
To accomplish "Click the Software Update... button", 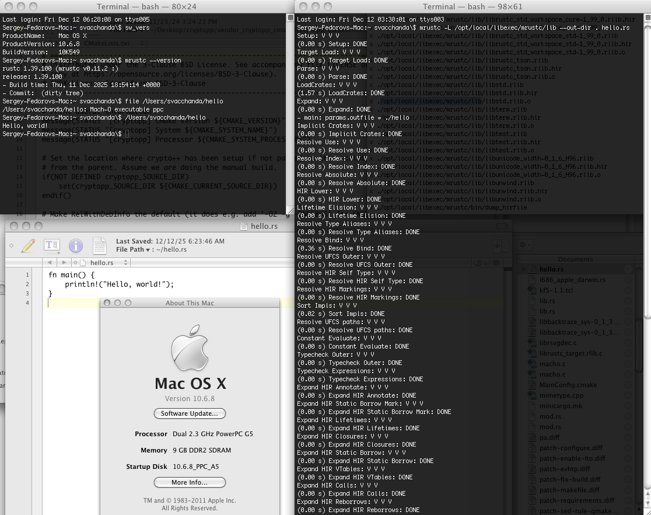I will pyautogui.click(x=190, y=413).
